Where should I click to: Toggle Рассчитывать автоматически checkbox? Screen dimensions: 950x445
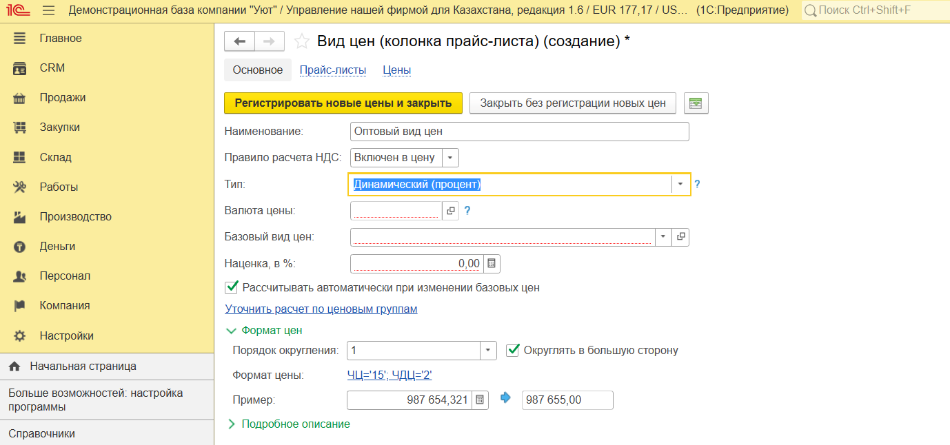[x=232, y=287]
